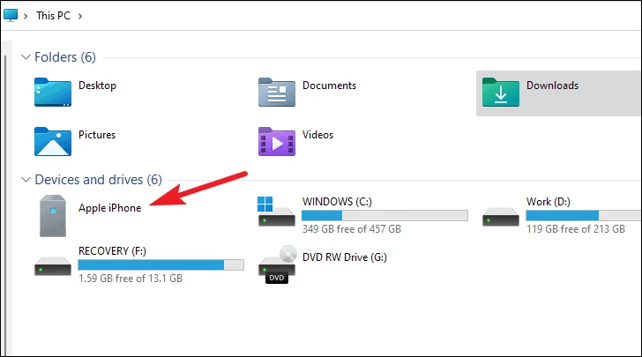Click the RECOVERY (F:) storage usage bar
This screenshot has width=642, height=357.
(160, 264)
